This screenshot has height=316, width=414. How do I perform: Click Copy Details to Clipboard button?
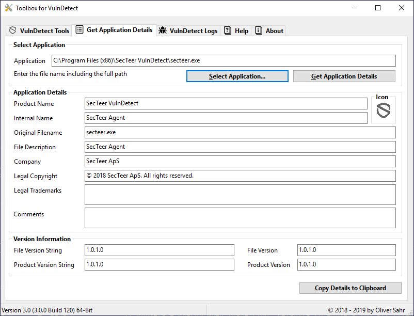coord(350,288)
